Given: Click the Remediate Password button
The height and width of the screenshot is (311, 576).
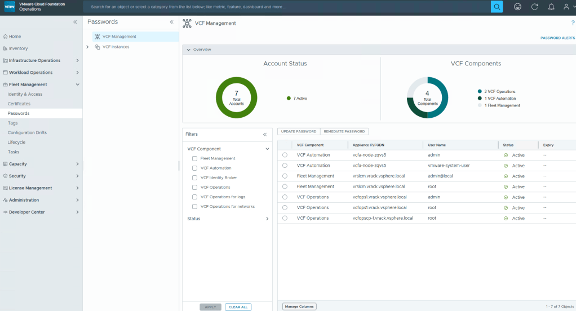Looking at the screenshot, I should (344, 131).
